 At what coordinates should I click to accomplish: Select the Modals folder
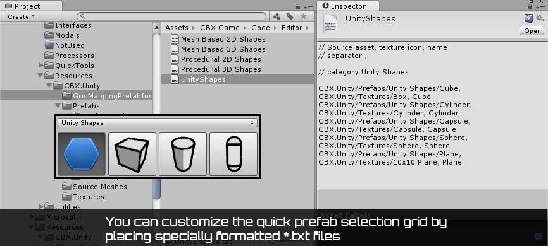coord(67,35)
